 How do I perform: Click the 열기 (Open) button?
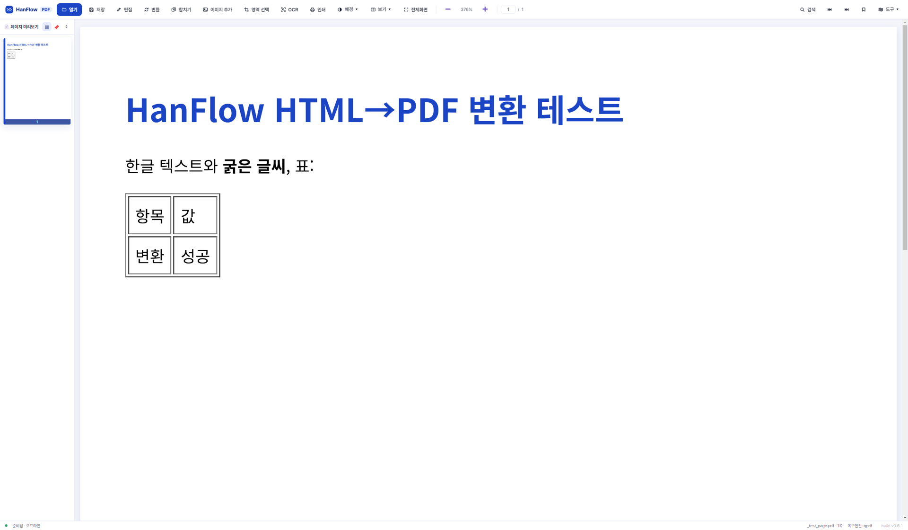(x=69, y=9)
